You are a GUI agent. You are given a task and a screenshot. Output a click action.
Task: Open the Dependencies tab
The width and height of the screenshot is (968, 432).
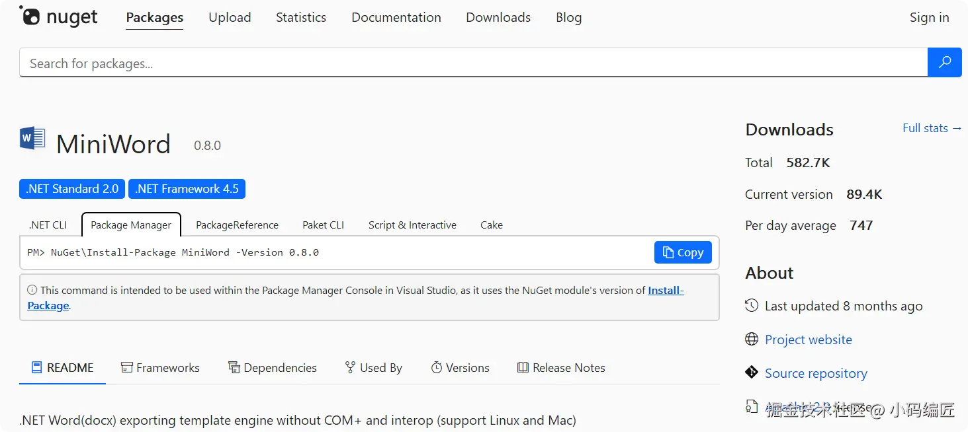point(273,368)
